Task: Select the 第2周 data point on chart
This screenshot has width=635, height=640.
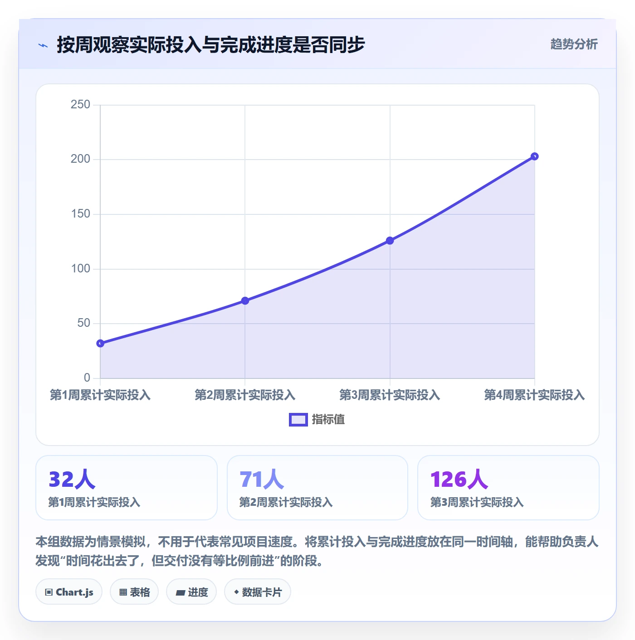Action: pyautogui.click(x=245, y=301)
